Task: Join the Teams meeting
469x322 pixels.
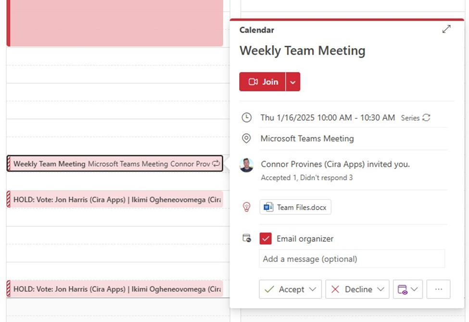Action: point(262,82)
